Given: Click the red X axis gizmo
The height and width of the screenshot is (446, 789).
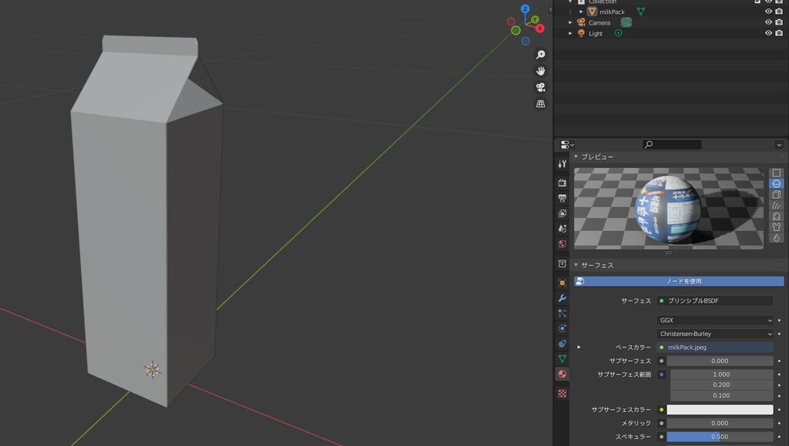Looking at the screenshot, I should pyautogui.click(x=539, y=29).
